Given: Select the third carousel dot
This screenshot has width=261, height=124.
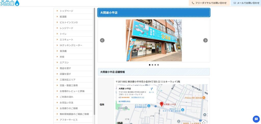Looking at the screenshot, I should point(155,65).
